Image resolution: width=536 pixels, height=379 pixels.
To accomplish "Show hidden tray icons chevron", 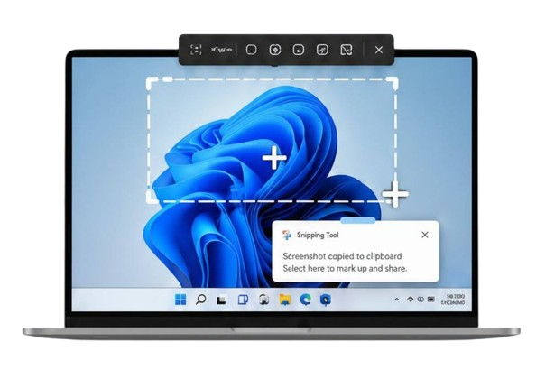I will 396,300.
